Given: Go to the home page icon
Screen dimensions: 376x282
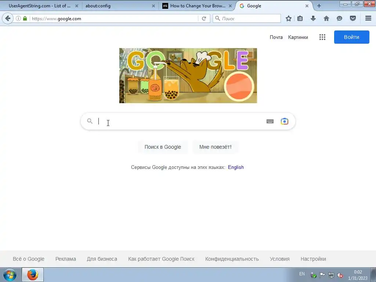Looking at the screenshot, I should click(x=326, y=18).
